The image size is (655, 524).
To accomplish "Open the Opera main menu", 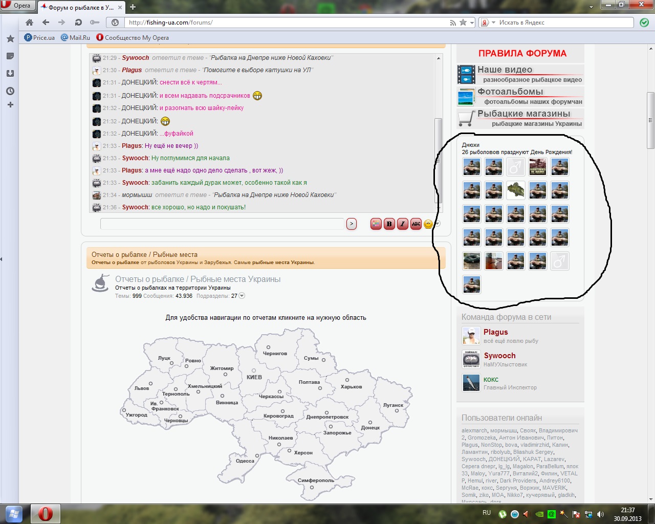I will pos(16,6).
